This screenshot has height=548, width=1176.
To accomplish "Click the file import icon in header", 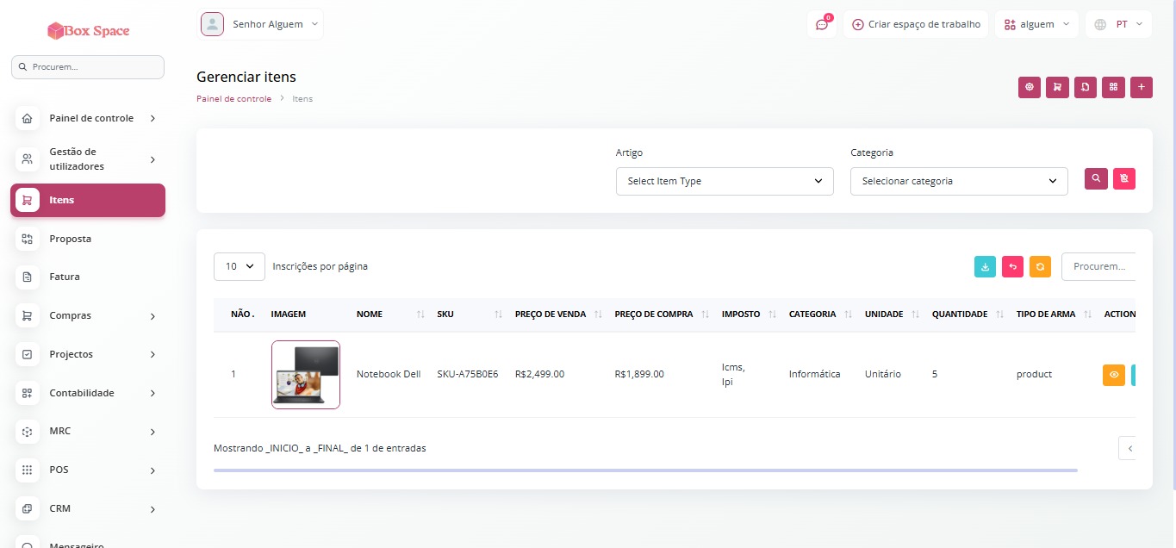I will [x=1086, y=87].
